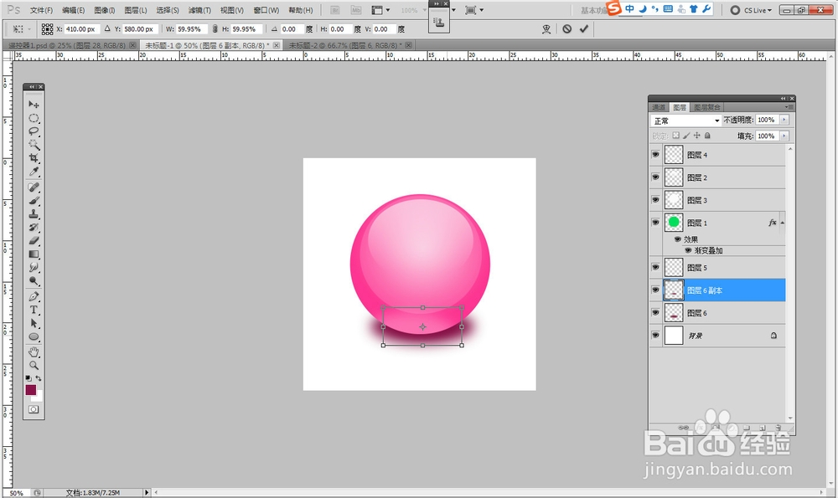Open Sogou IME settings wrench icon
Screen dimensions: 838x498
[706, 8]
